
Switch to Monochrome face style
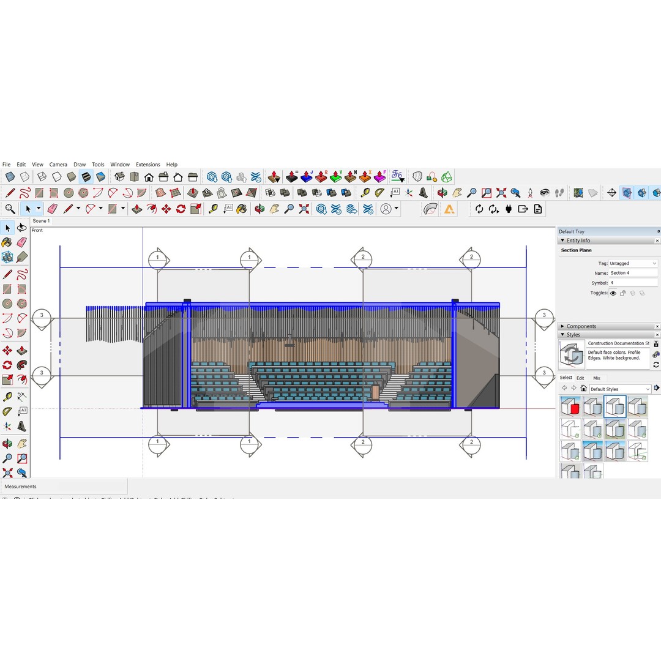coord(100,177)
